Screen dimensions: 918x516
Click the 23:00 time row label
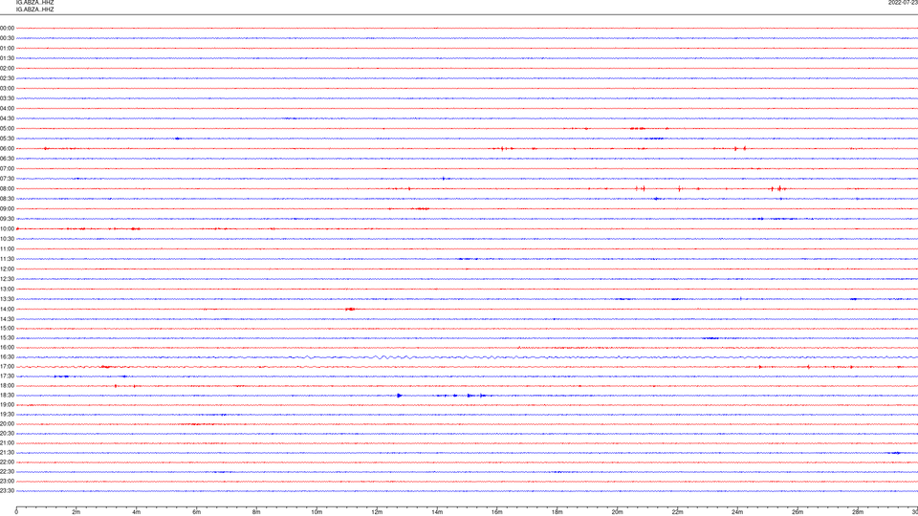[7, 482]
